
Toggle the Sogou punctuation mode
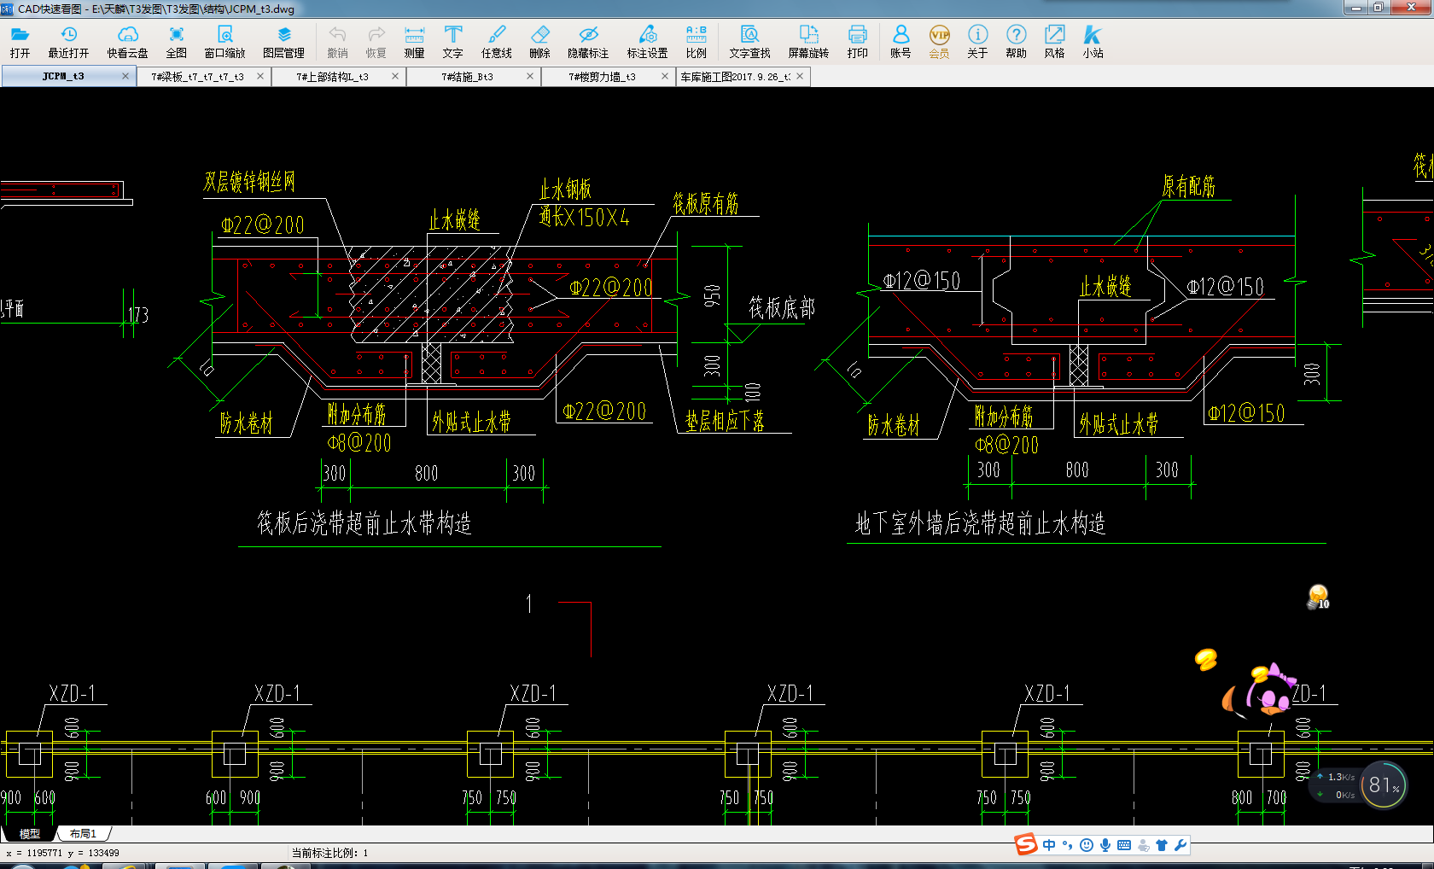coord(1067,845)
